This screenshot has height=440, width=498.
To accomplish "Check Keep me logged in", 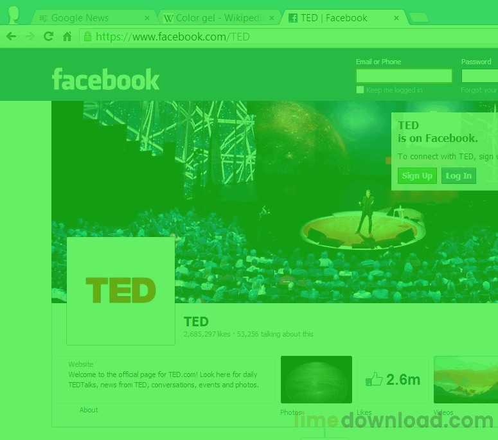I will click(360, 90).
